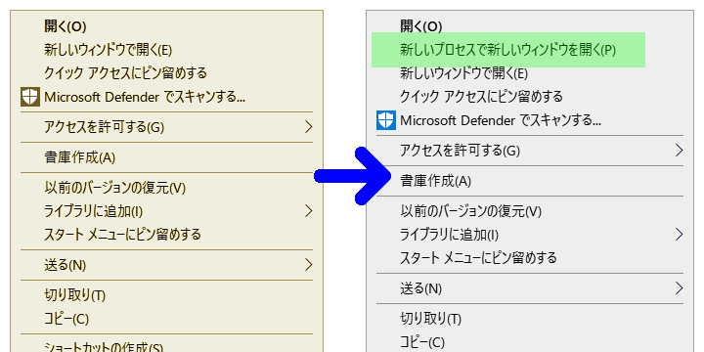
Task: Click the blue Defender shield icon, right menu
Action: point(386,120)
